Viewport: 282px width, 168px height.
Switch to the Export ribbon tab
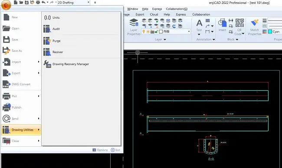coord(140,14)
